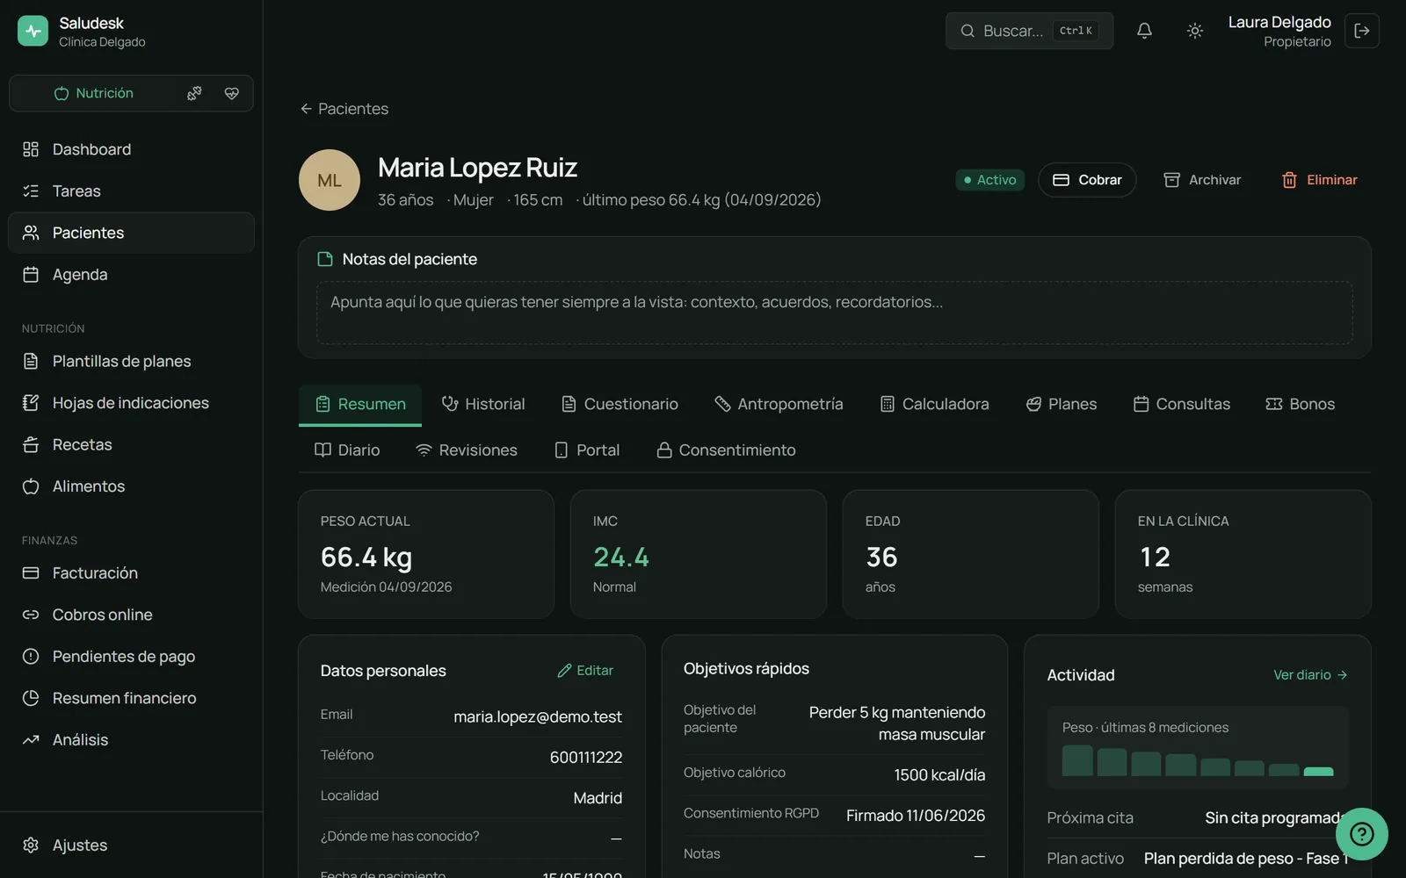Click Editar in Datos personales
This screenshot has height=878, width=1406.
[585, 670]
